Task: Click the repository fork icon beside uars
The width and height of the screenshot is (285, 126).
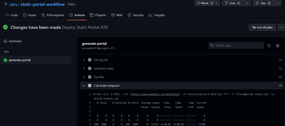Action: (6, 4)
